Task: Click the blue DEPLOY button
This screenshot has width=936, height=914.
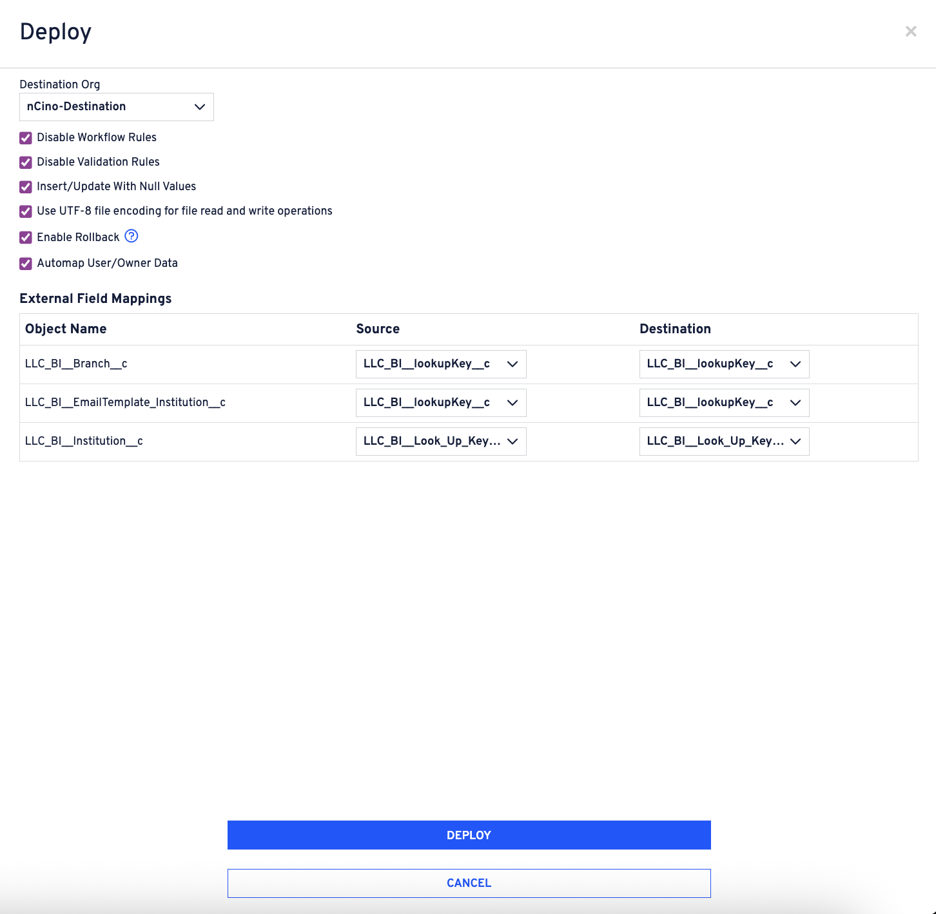Action: [x=469, y=835]
